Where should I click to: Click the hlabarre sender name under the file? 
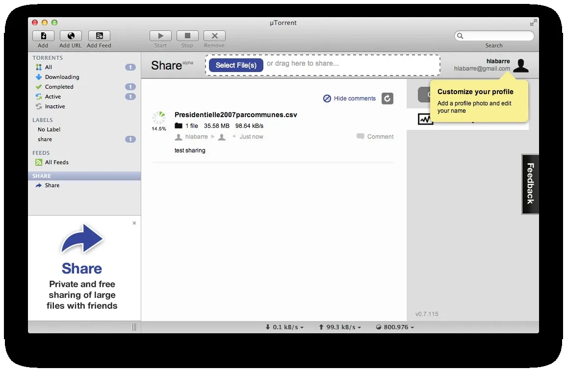pyautogui.click(x=196, y=137)
